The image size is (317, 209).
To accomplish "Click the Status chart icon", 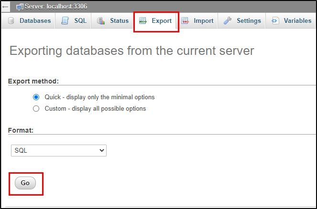I will tap(101, 21).
